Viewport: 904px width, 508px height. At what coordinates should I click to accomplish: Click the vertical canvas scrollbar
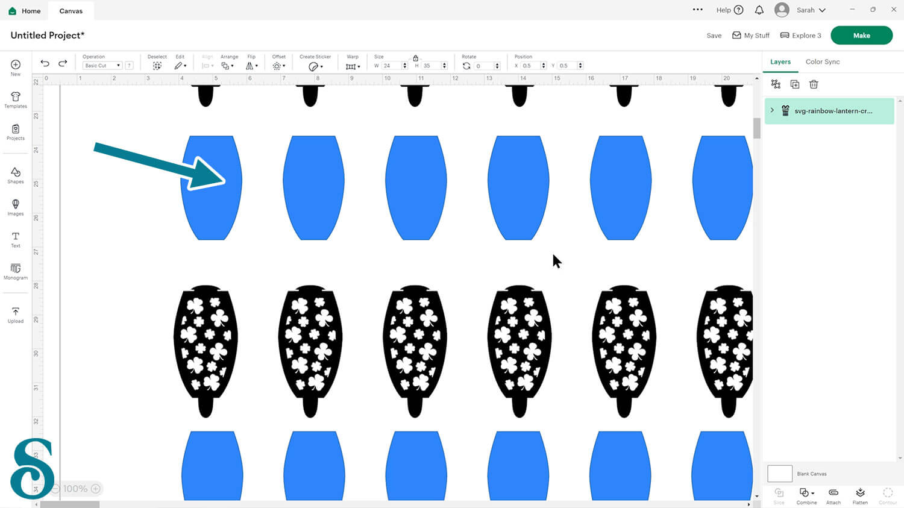pyautogui.click(x=757, y=128)
